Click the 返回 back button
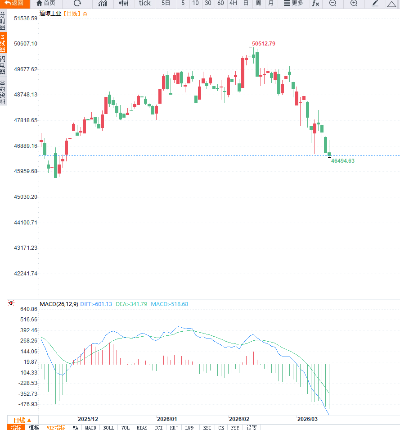The width and height of the screenshot is (400, 430). pyautogui.click(x=14, y=3)
